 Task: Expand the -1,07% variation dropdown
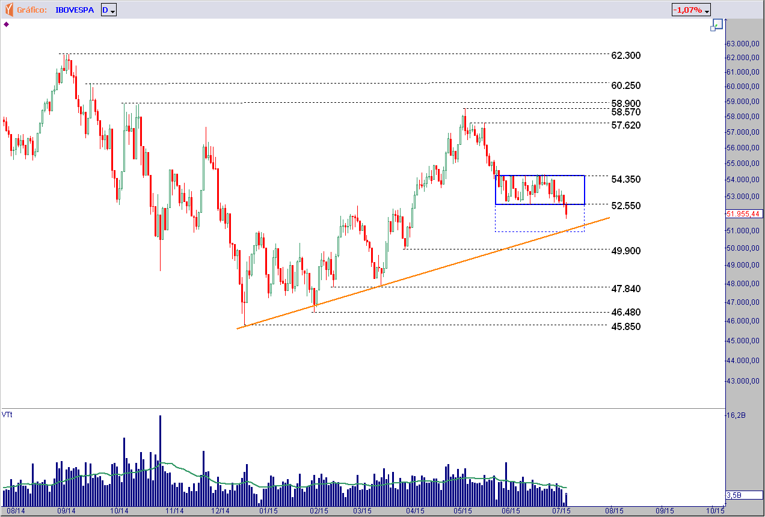pos(692,10)
